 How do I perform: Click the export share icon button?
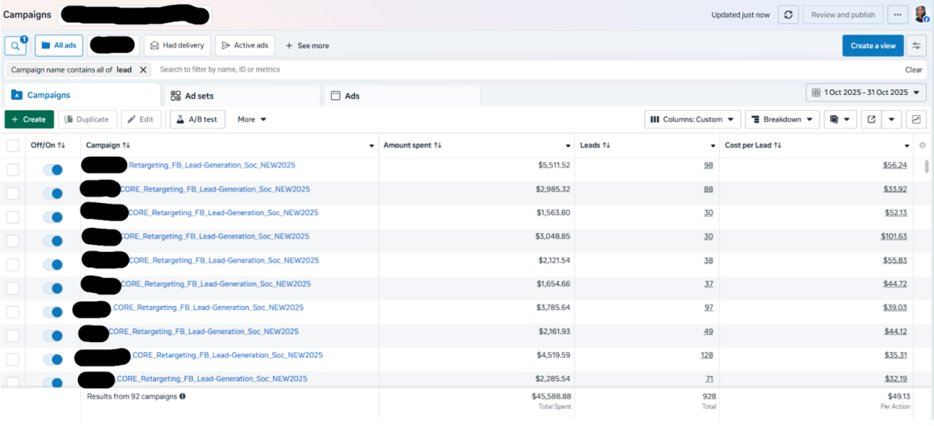coord(871,119)
